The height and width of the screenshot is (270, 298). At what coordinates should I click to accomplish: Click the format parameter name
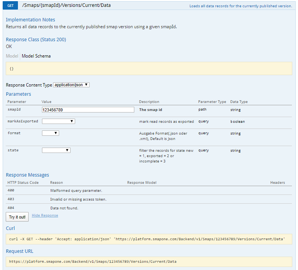(x=14, y=133)
